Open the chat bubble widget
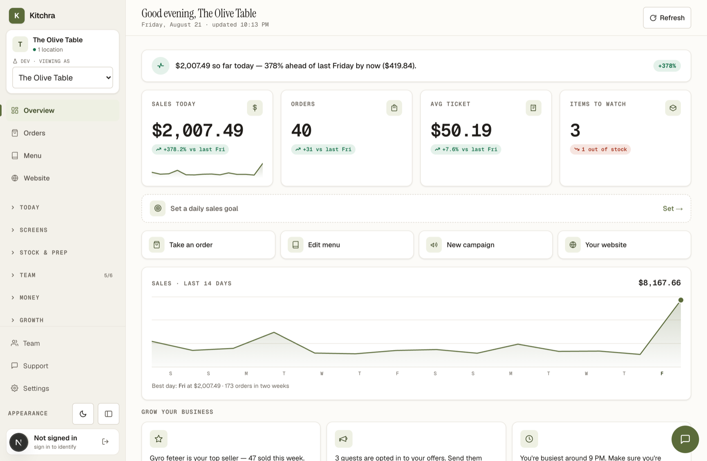The image size is (707, 461). 685,439
